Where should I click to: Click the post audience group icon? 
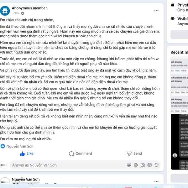point(23,13)
